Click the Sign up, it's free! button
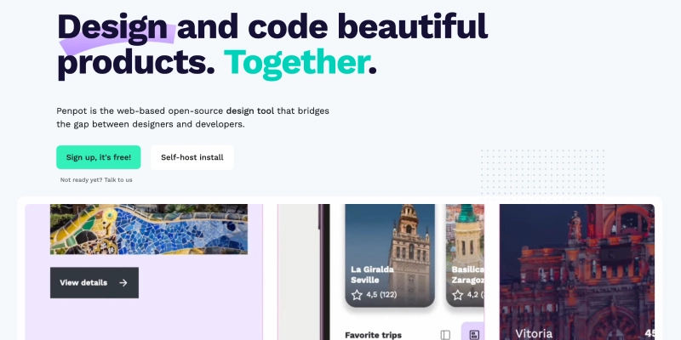This screenshot has width=681, height=340. (x=99, y=157)
